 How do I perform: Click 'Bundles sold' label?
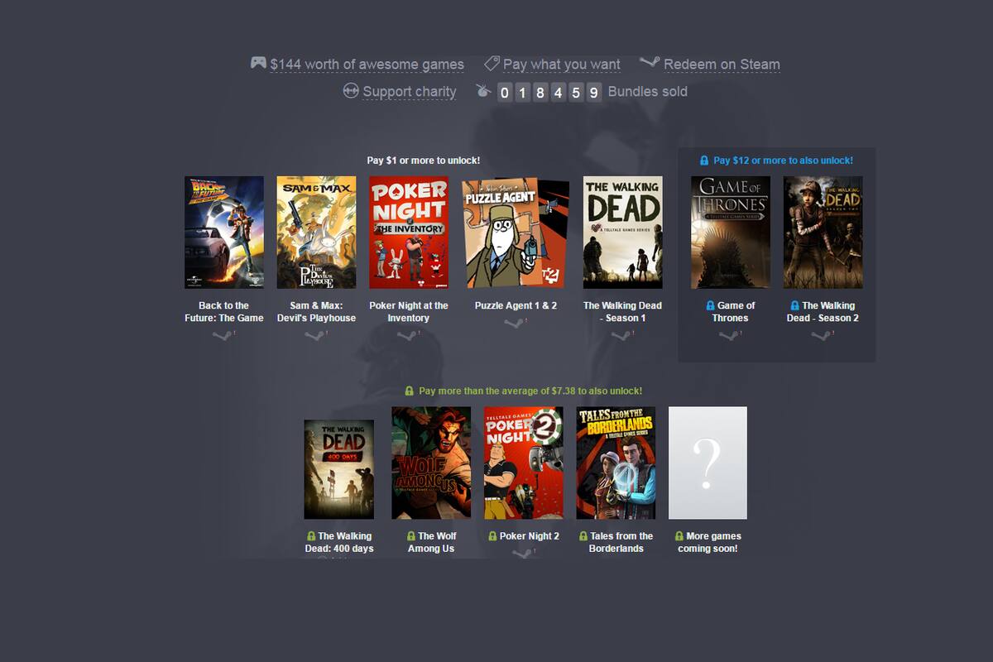coord(648,91)
